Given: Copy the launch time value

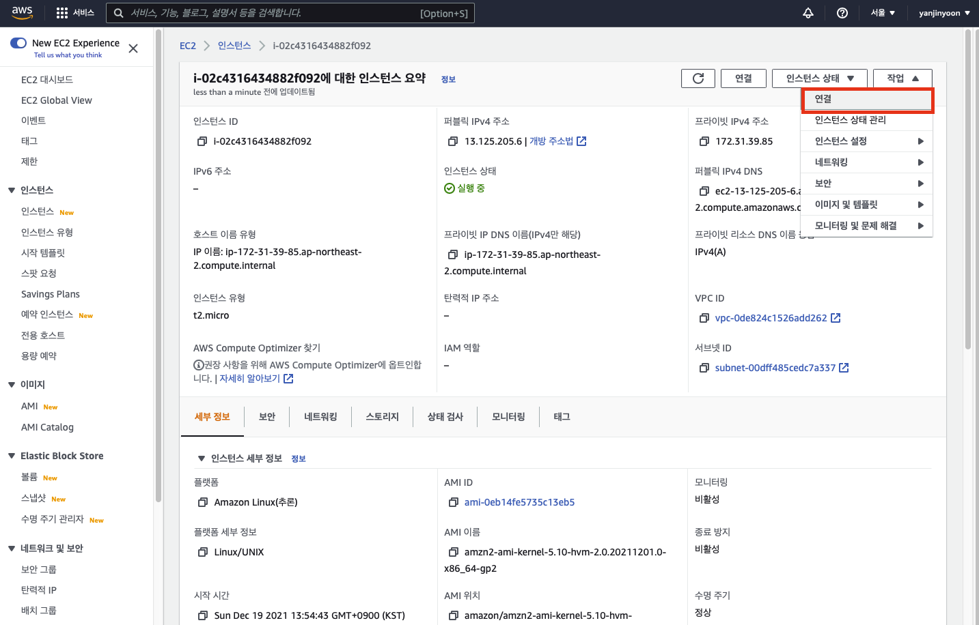Looking at the screenshot, I should pos(203,615).
